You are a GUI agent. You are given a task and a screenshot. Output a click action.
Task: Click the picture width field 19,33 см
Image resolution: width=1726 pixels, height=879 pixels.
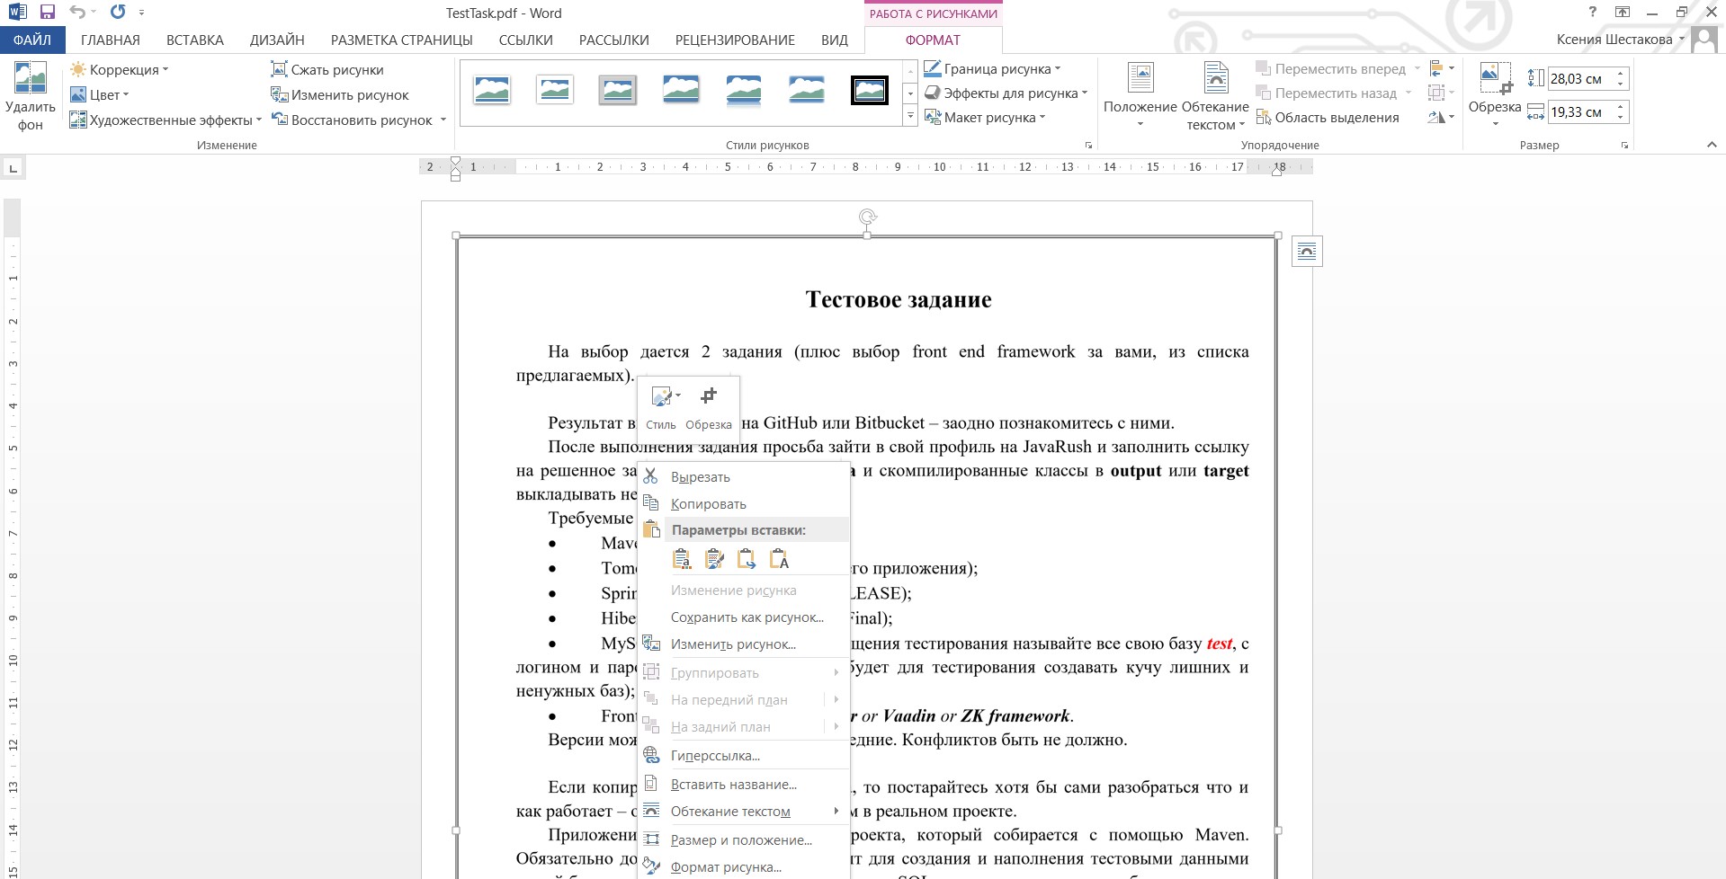[x=1579, y=112]
